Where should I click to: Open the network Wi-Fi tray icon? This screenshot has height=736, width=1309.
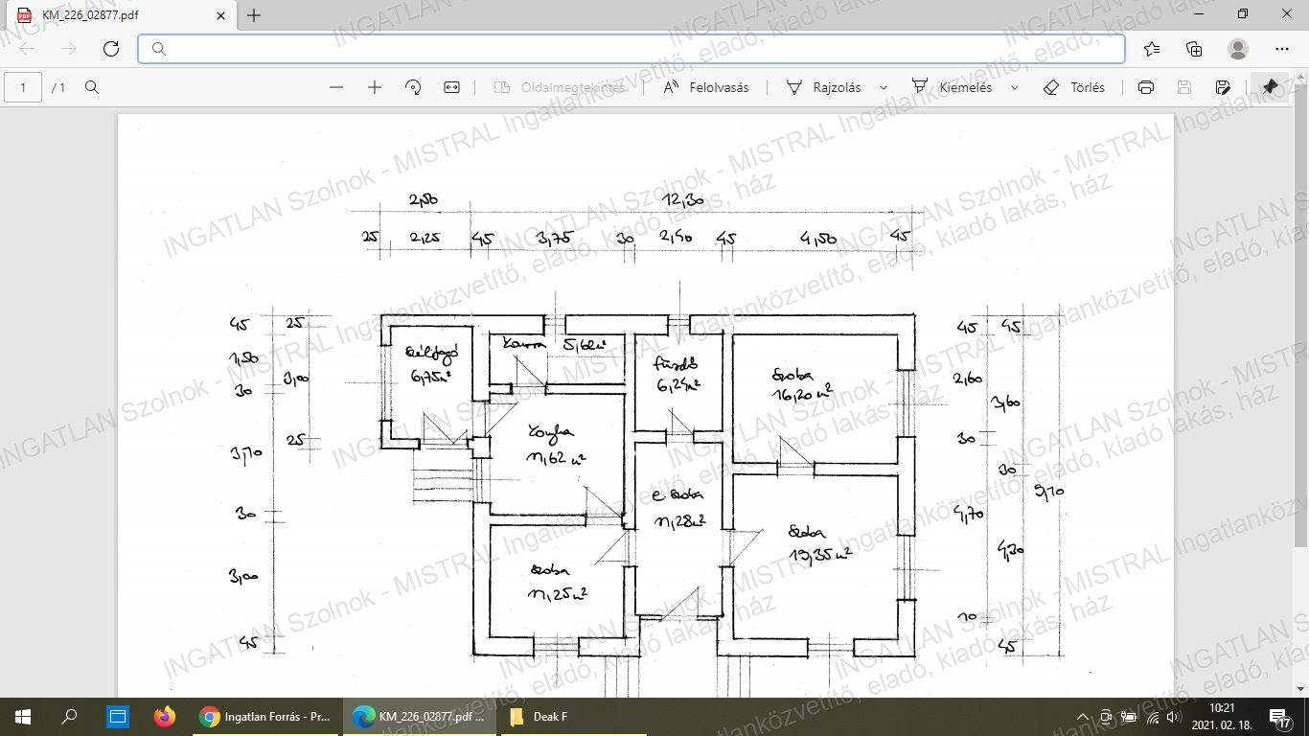(1152, 717)
